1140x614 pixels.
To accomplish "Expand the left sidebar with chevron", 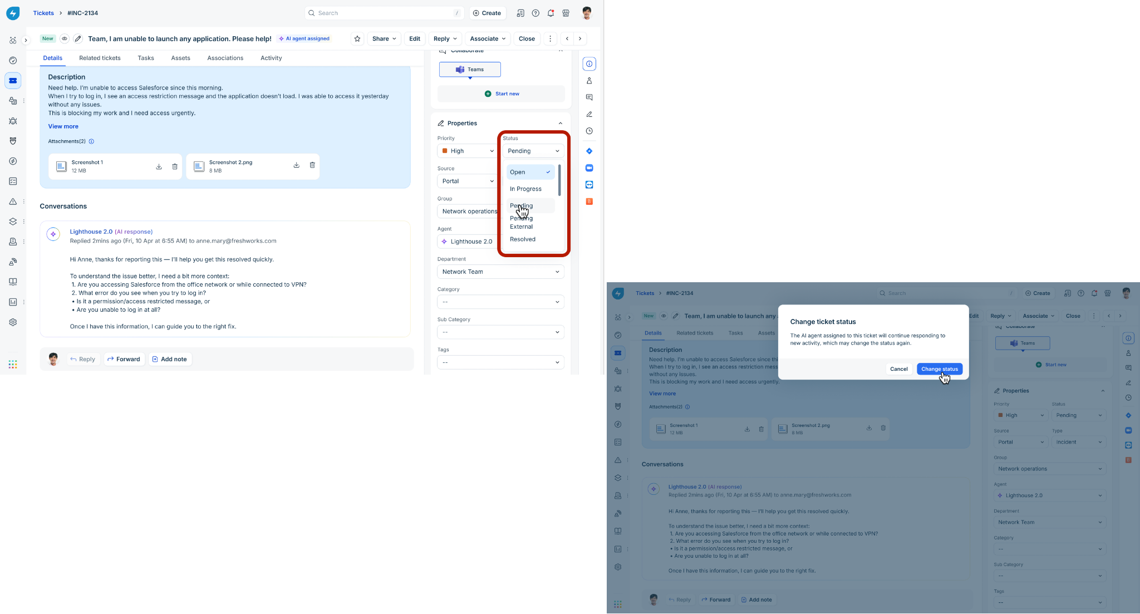I will click(26, 41).
